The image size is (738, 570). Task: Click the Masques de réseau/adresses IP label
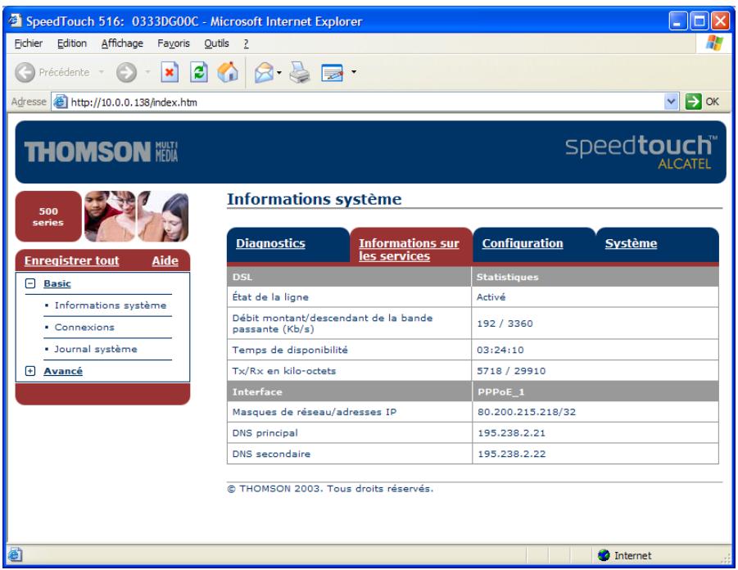(x=315, y=412)
